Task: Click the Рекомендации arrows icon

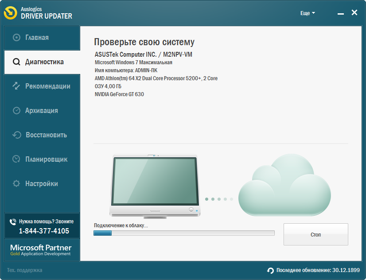Action: coord(17,86)
